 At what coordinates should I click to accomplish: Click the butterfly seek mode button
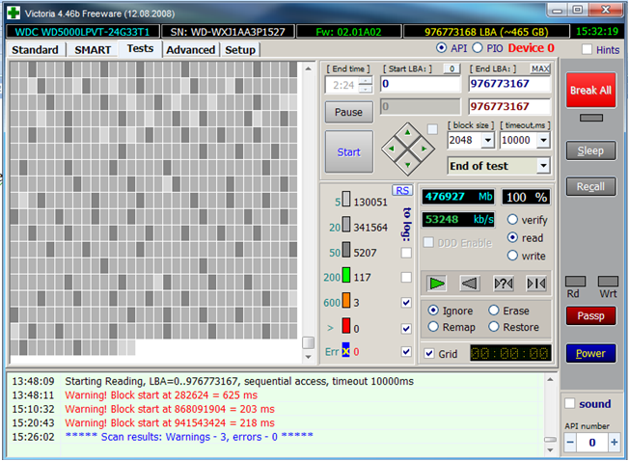coord(536,284)
